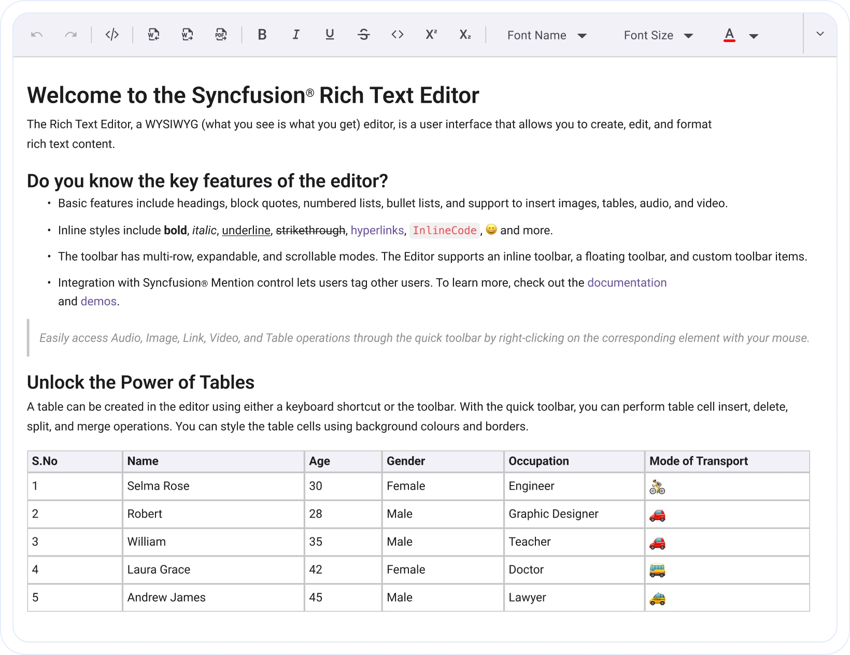Screen dimensions: 850x655
Task: Click the Engineer cell
Action: 574,486
